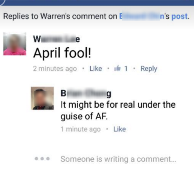The image size is (194, 170).
Task: Click the three-dot typing indicator
Action: pos(42,159)
